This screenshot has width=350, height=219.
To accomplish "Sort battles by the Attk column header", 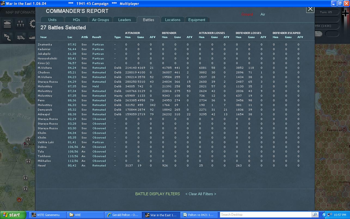I will 84,37.
